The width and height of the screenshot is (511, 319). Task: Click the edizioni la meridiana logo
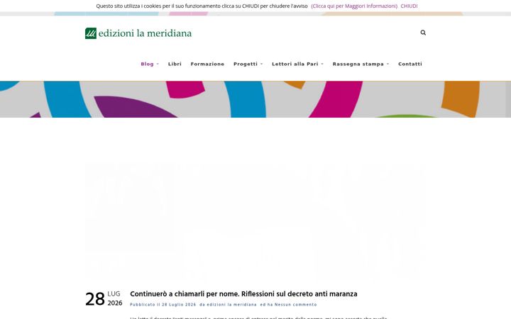pyautogui.click(x=138, y=33)
